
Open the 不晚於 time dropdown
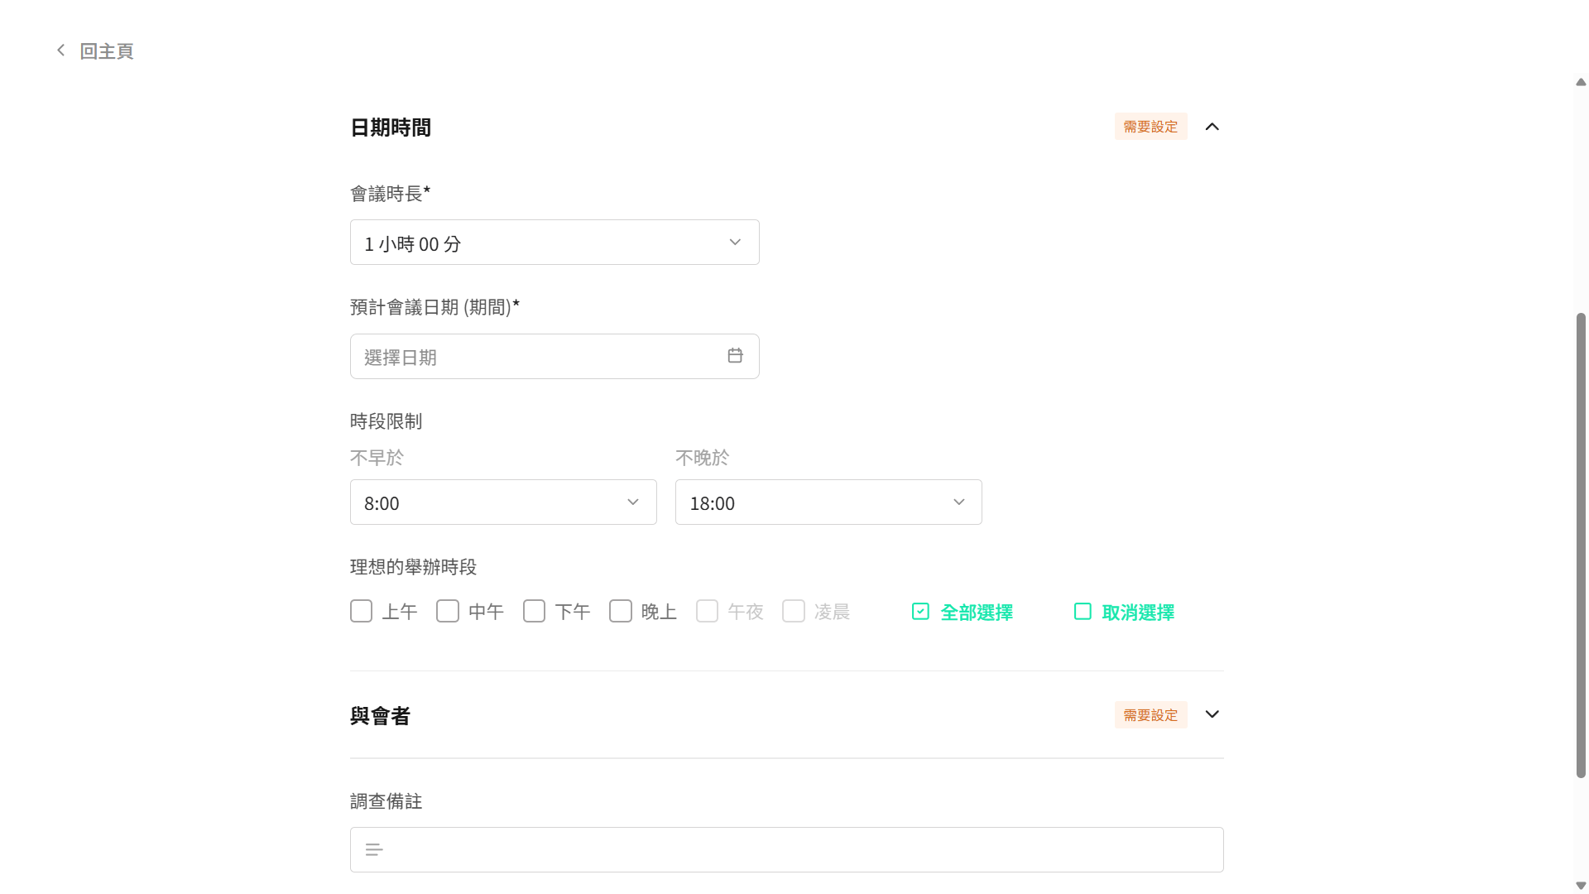pos(828,502)
